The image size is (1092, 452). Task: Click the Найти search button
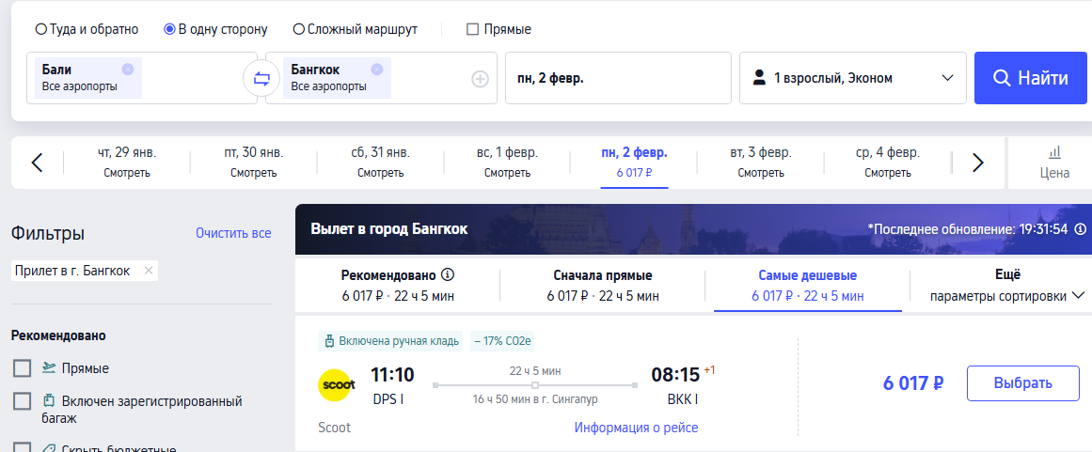(1031, 78)
